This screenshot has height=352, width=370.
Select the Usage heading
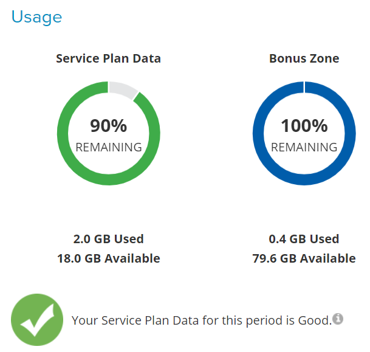click(x=36, y=16)
